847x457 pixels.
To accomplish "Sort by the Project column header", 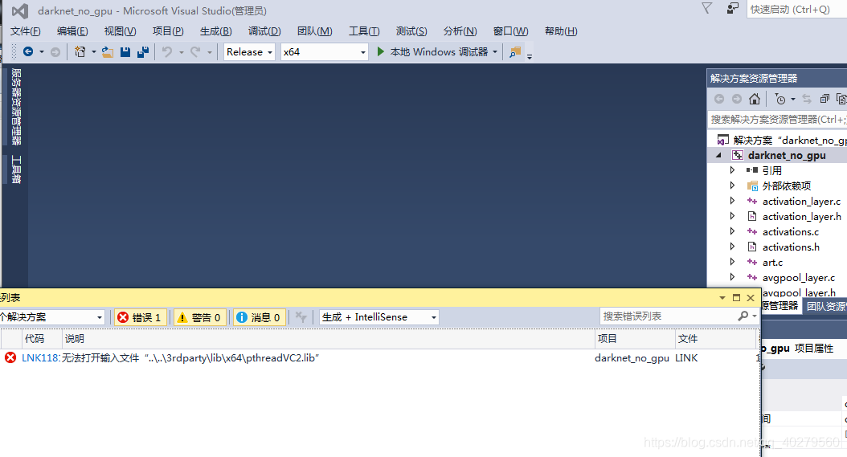I will 635,339.
